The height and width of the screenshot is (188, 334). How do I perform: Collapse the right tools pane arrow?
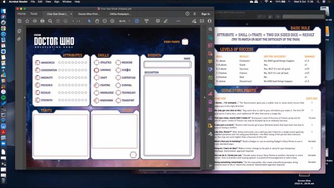[205, 98]
